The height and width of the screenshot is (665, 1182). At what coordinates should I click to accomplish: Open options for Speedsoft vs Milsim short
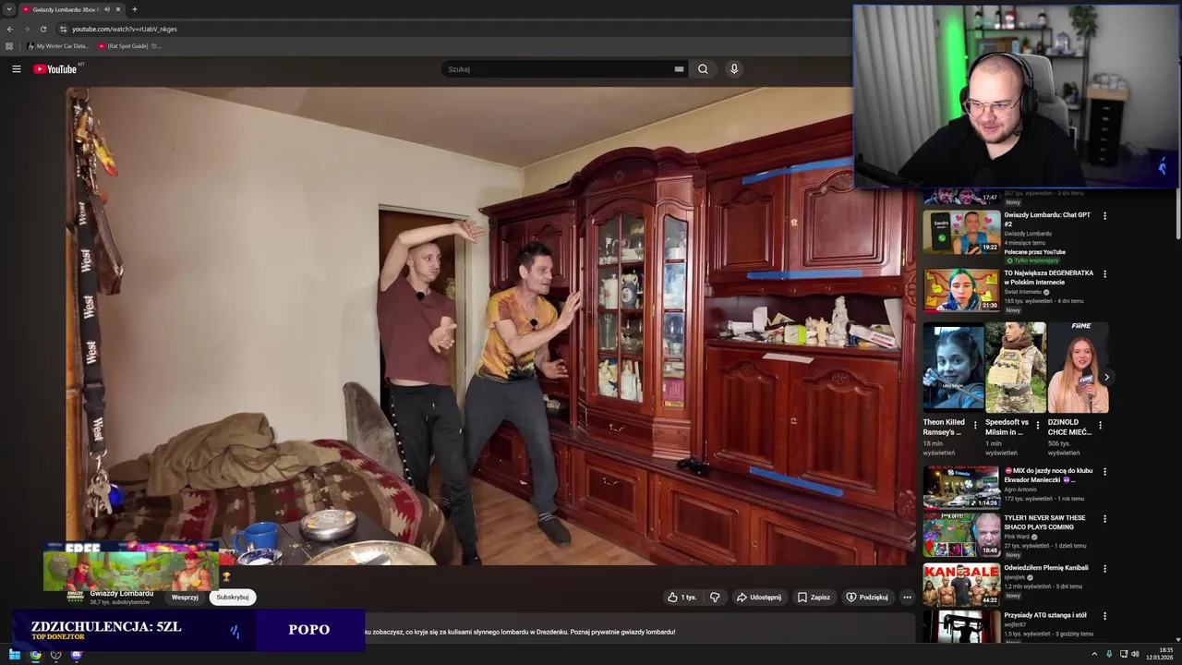click(1037, 426)
